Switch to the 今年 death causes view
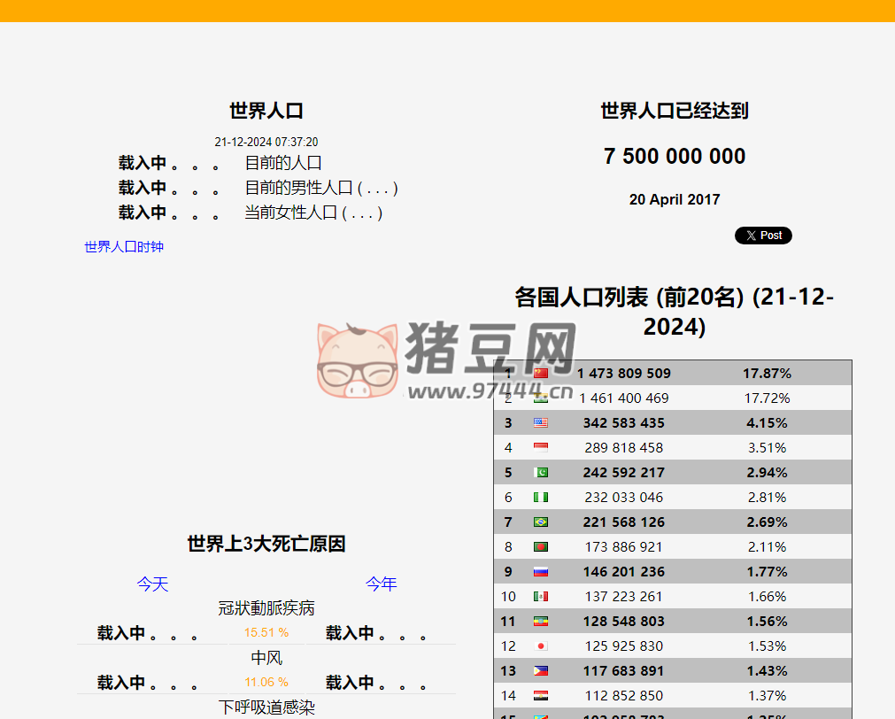 (381, 584)
